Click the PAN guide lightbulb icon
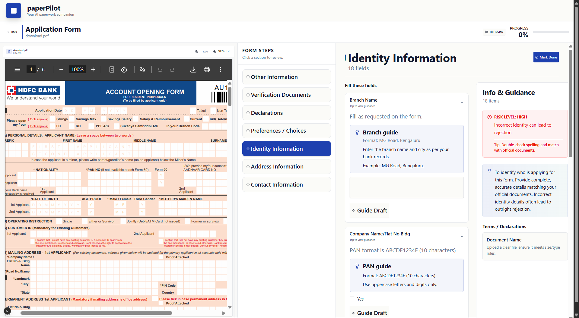The image size is (579, 318). tap(357, 266)
